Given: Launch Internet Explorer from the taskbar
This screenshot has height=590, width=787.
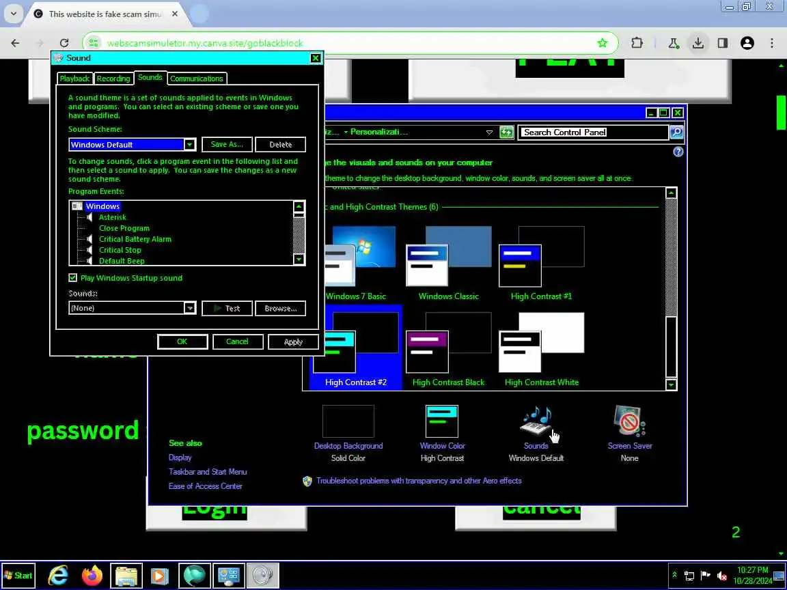Looking at the screenshot, I should click(57, 576).
